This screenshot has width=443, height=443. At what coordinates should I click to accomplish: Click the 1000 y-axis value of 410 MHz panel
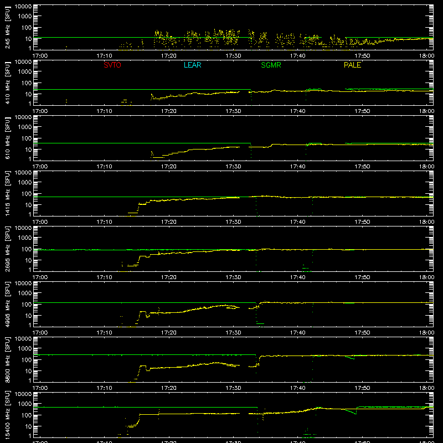25,72
